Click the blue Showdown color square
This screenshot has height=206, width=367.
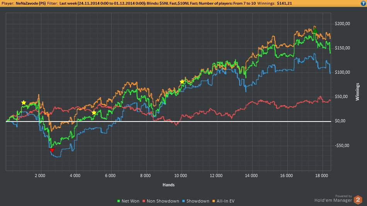tap(184, 201)
